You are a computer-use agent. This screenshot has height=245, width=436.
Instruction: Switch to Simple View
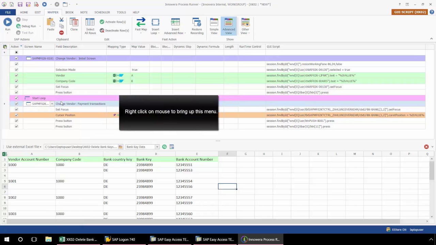coord(214,26)
